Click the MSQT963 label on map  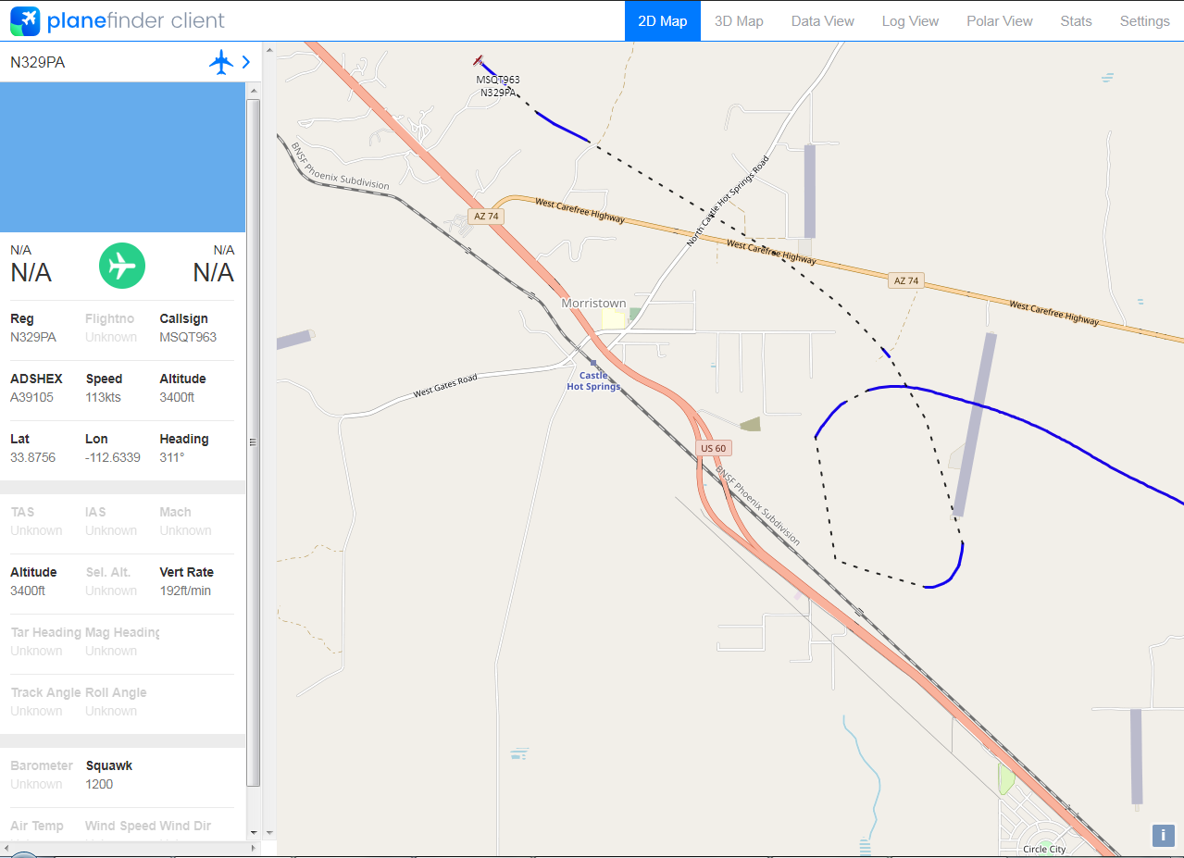coord(498,80)
